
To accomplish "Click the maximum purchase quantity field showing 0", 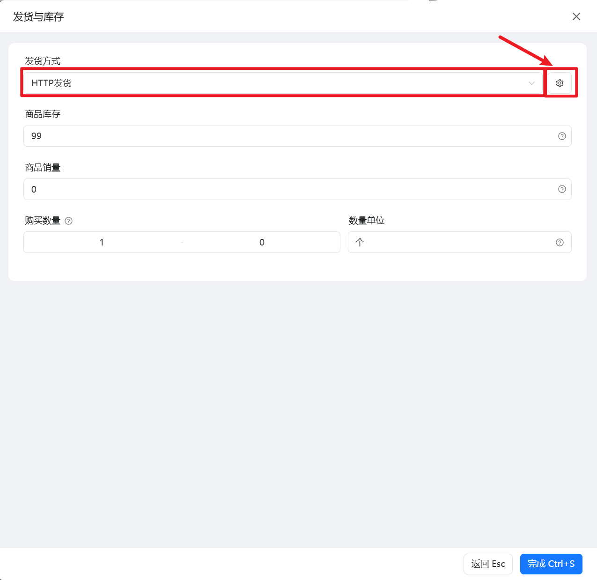I will pos(262,242).
